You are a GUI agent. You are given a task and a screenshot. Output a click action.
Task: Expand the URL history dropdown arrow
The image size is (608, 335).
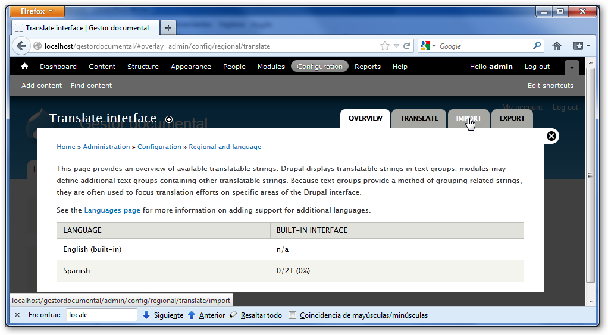pyautogui.click(x=396, y=46)
